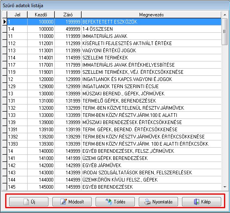Click Záró value 499999
The image size is (230, 213).
pyautogui.click(x=68, y=29)
